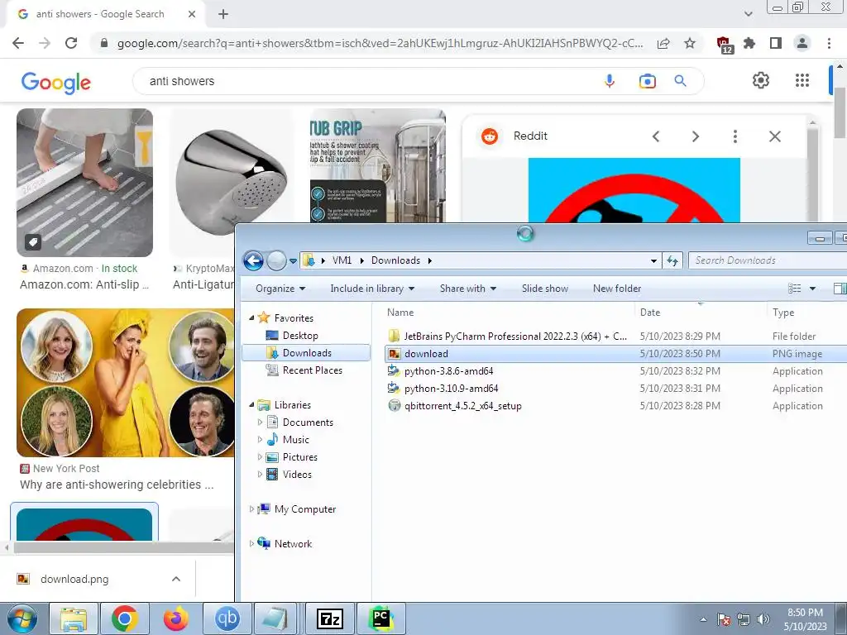Open download.png options arrow in downloads bar

click(176, 579)
